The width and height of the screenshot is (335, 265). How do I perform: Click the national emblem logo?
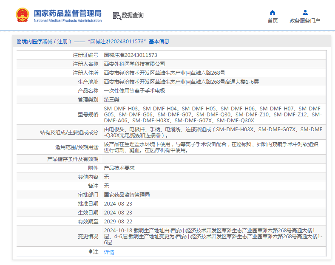click(22, 15)
